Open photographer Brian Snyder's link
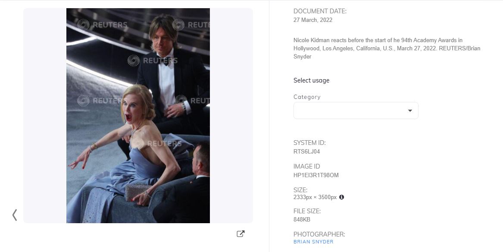This screenshot has width=503, height=252. coord(313,242)
